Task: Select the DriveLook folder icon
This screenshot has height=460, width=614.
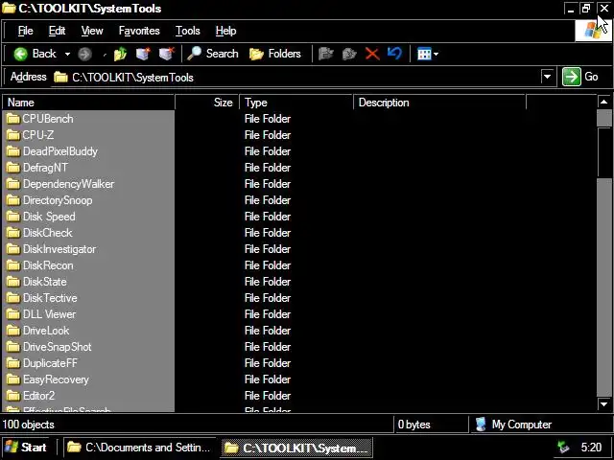Action: point(12,331)
